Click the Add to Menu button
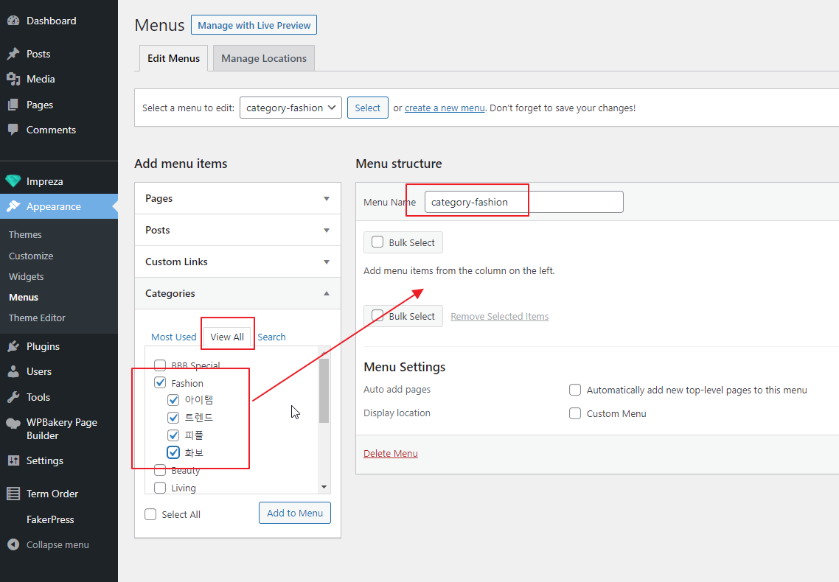The image size is (839, 582). click(295, 513)
